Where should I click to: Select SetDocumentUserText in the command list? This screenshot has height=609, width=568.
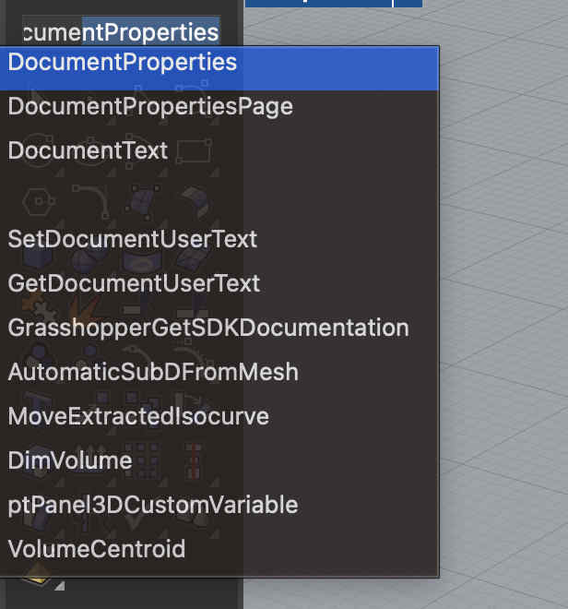click(x=132, y=239)
